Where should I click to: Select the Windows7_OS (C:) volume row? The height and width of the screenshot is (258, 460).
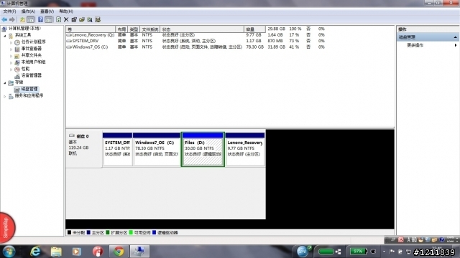point(196,47)
